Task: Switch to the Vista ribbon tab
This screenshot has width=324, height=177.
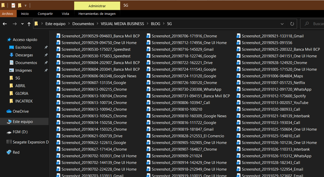Action: point(65,14)
